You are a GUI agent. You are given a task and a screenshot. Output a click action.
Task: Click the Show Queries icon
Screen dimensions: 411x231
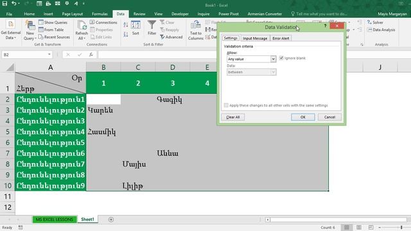point(41,22)
